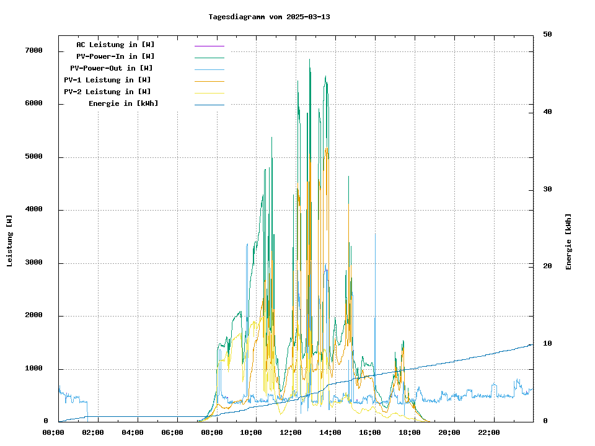Click the PV-Power-Out legend label
This screenshot has width=595, height=446.
point(112,68)
